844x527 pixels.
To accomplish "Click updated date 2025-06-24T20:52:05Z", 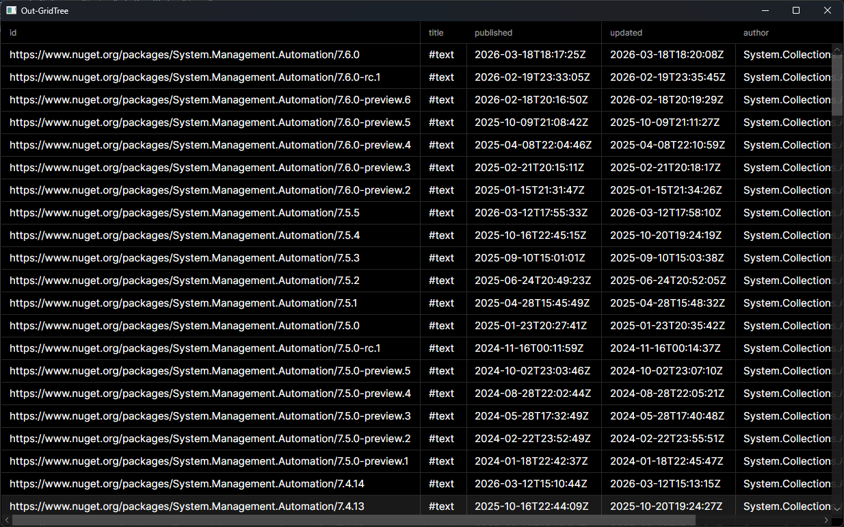I will [667, 281].
